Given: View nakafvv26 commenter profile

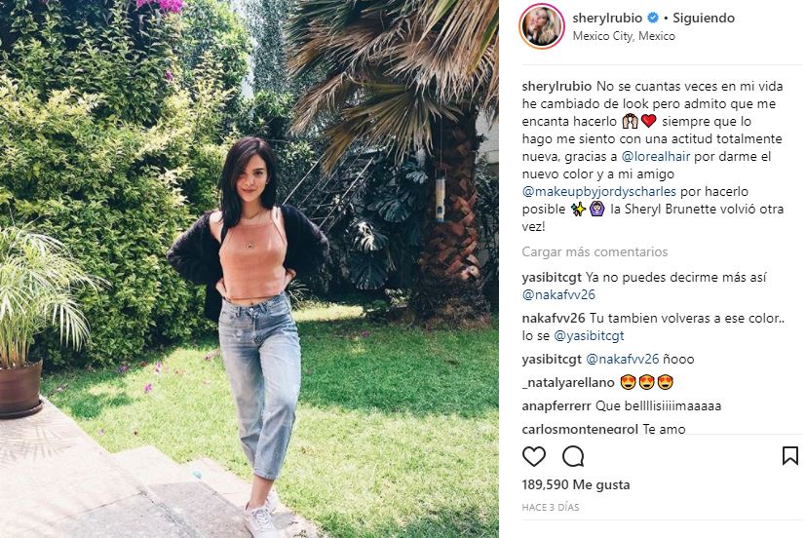Looking at the screenshot, I should click(554, 318).
